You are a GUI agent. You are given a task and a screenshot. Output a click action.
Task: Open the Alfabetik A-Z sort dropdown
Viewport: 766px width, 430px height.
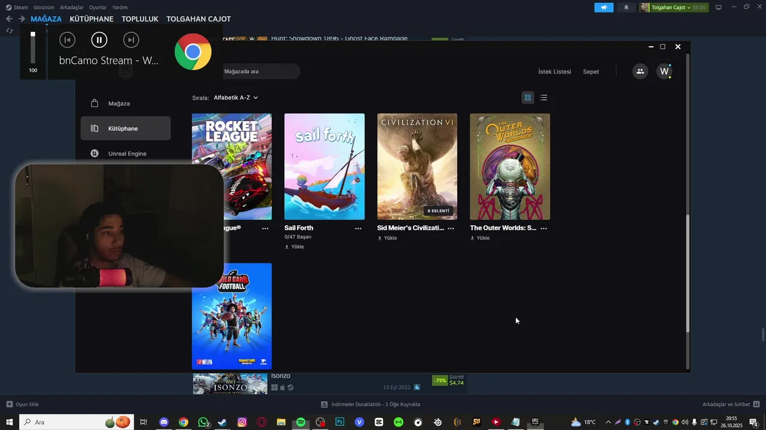click(236, 97)
